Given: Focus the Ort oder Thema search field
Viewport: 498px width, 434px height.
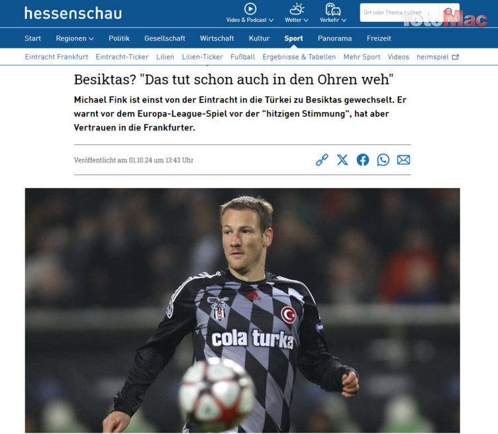Looking at the screenshot, I should point(401,13).
